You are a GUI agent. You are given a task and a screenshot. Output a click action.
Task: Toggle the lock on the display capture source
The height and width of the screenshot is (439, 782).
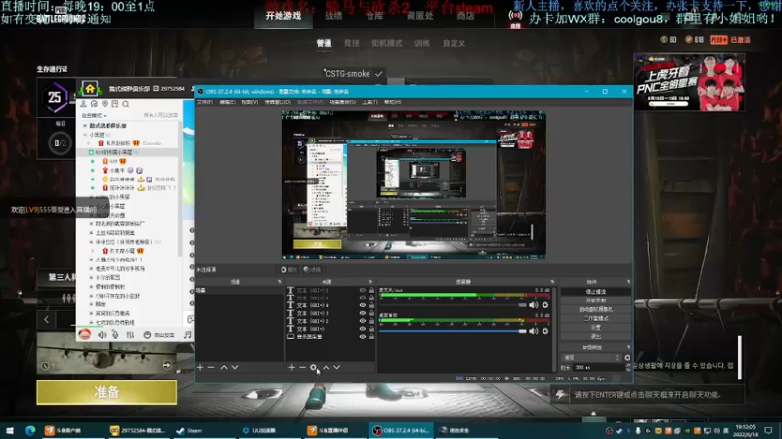(x=371, y=337)
